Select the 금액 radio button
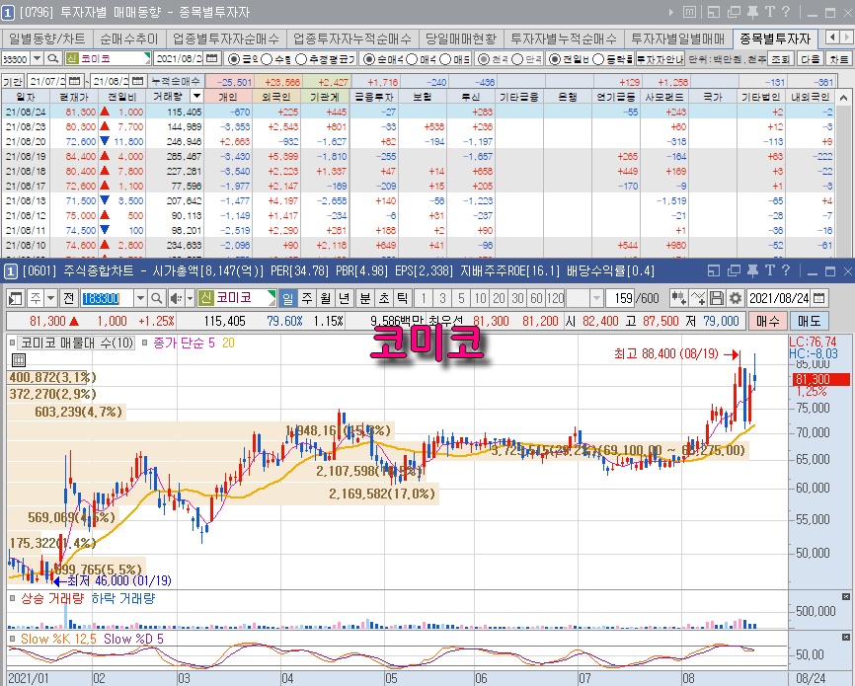855x686 pixels. [x=233, y=59]
